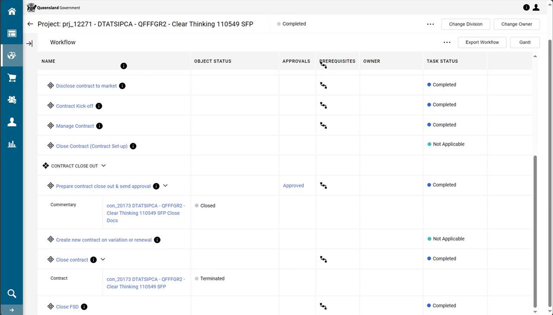This screenshot has height=315, width=553.
Task: Collapse the CONTRACT CLOSE OUT section
Action: pyautogui.click(x=104, y=165)
